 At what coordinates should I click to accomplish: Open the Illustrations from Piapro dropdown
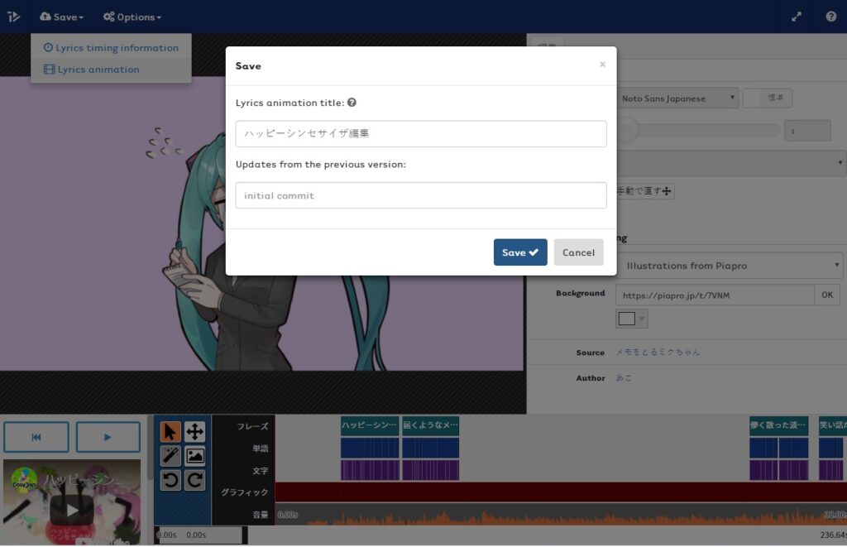[x=728, y=266]
